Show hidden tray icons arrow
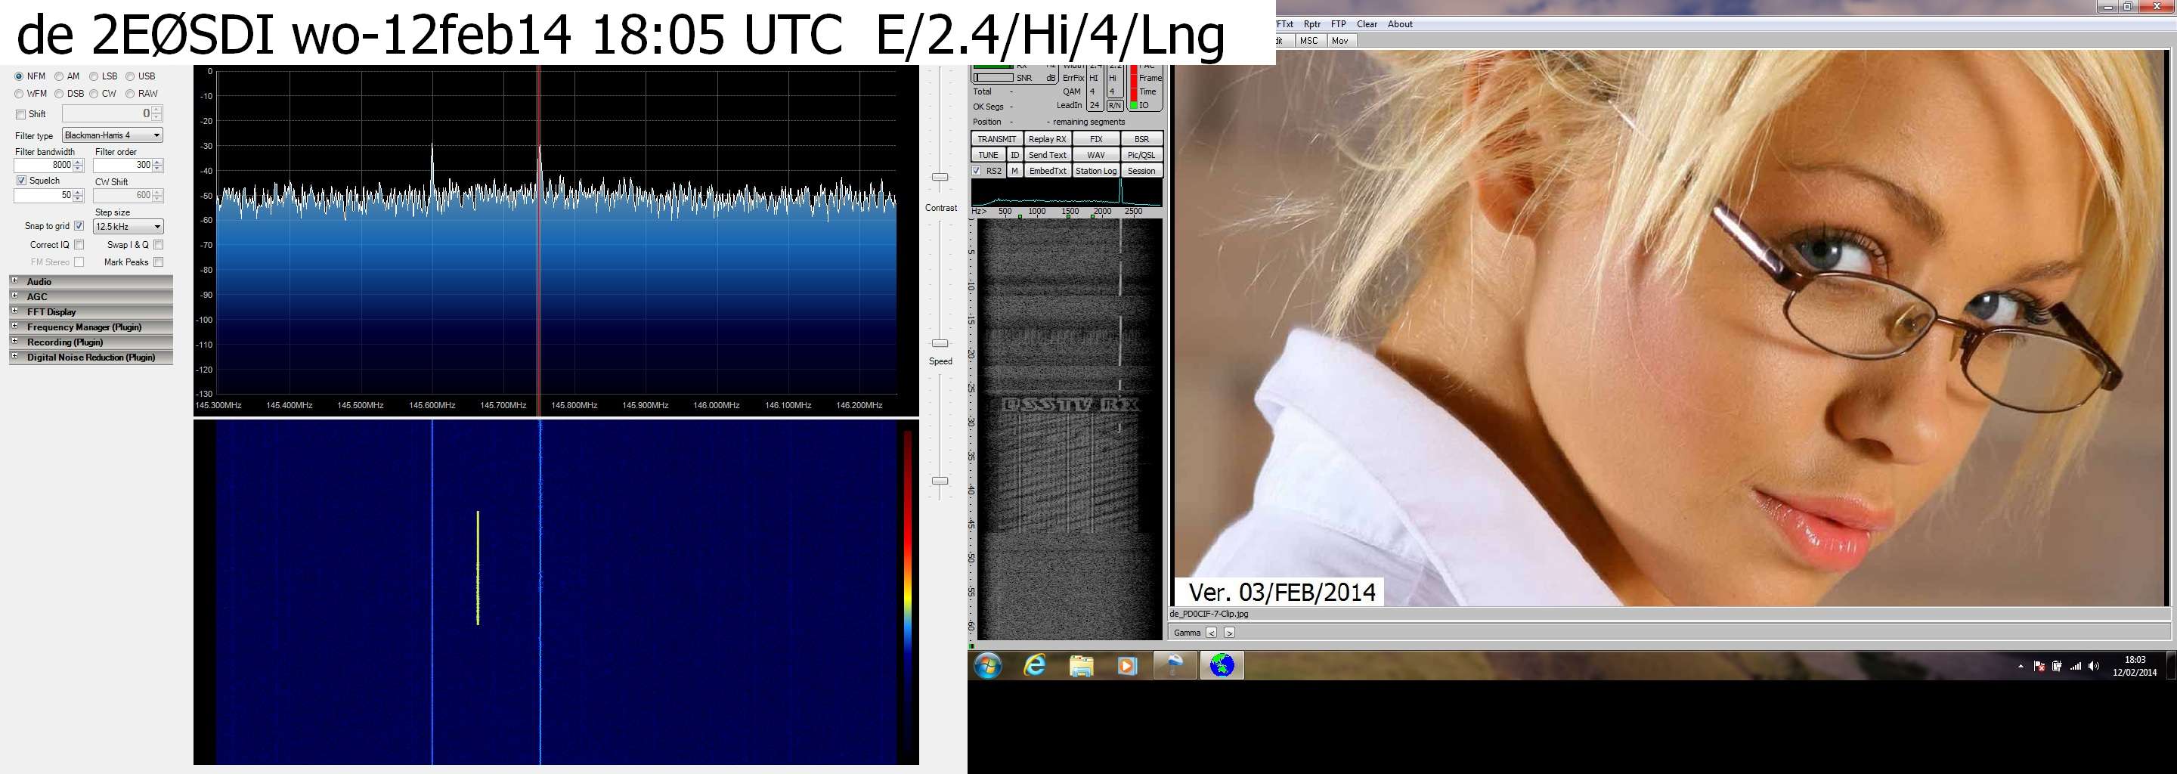 (x=2021, y=666)
